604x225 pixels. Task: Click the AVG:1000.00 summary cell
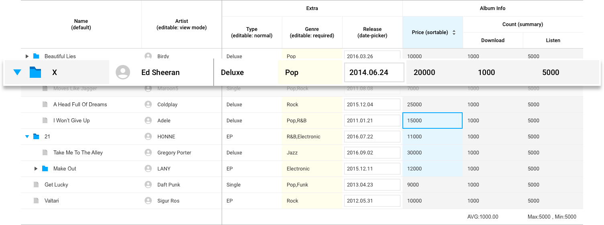coord(493,217)
